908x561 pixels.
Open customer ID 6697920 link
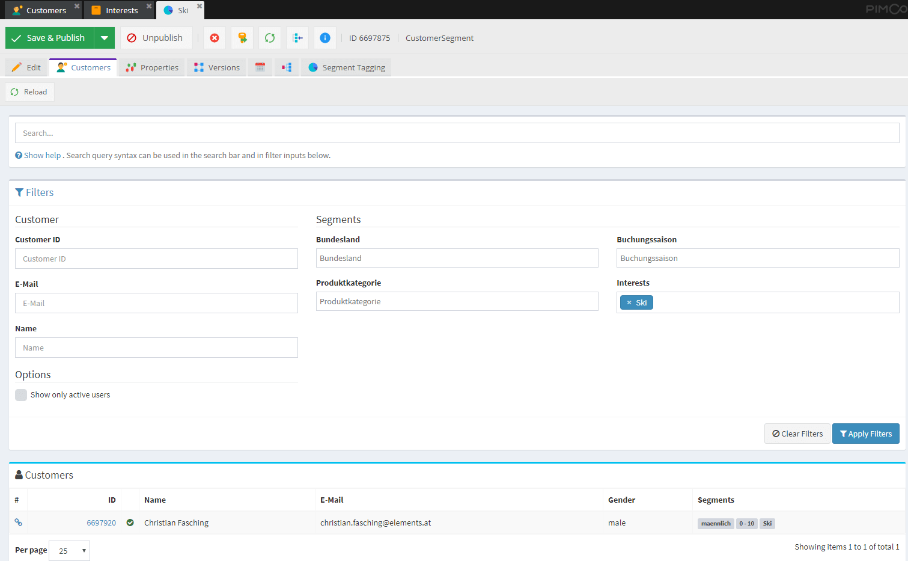click(x=101, y=523)
